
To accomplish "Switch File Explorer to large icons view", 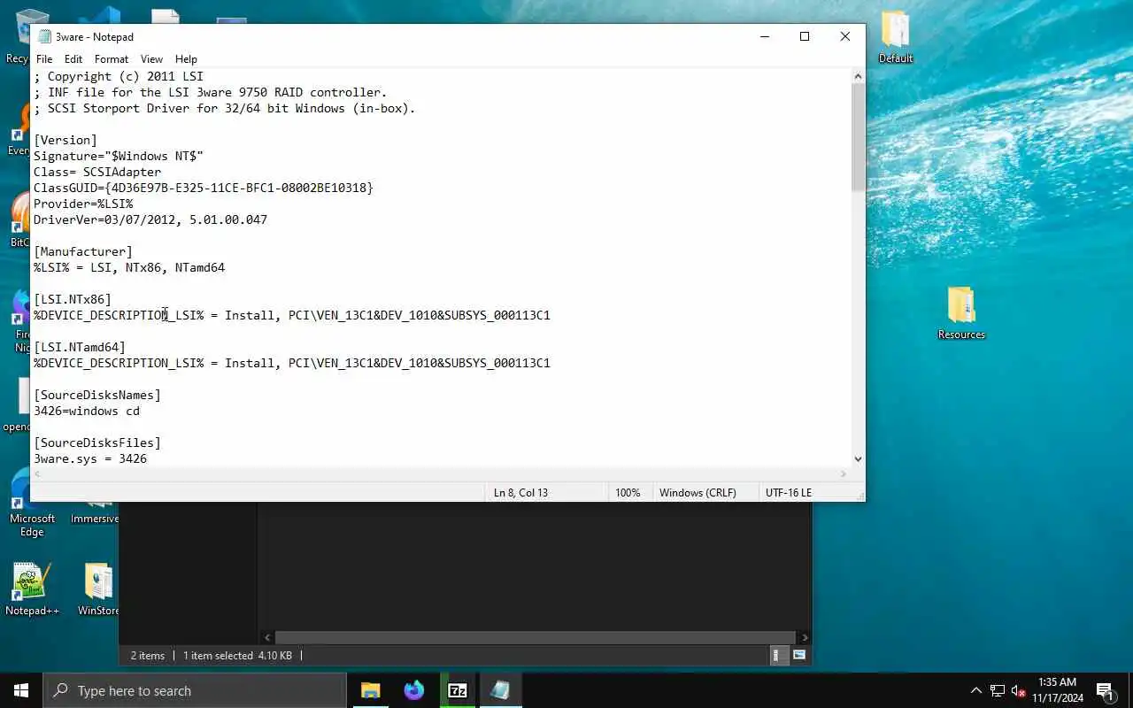I will pos(799,656).
